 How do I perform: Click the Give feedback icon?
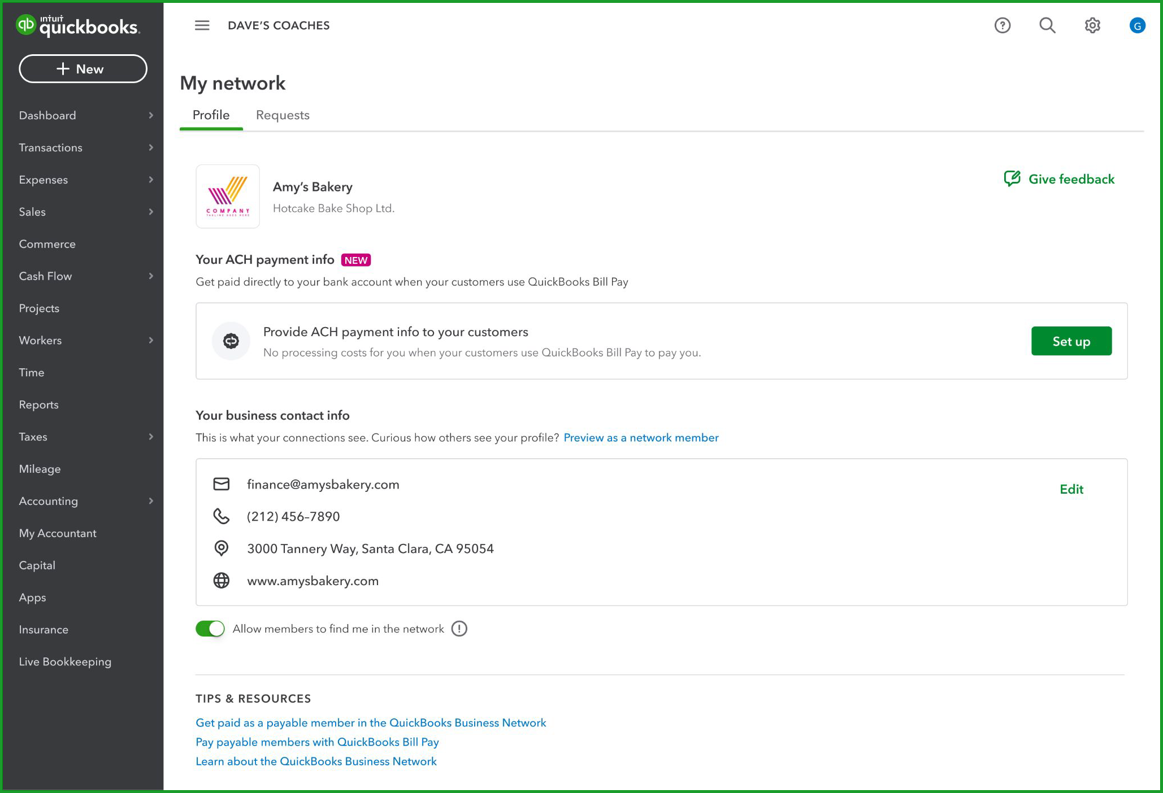[x=1012, y=178]
